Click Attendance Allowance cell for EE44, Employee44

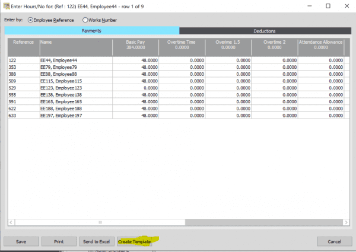(x=321, y=60)
